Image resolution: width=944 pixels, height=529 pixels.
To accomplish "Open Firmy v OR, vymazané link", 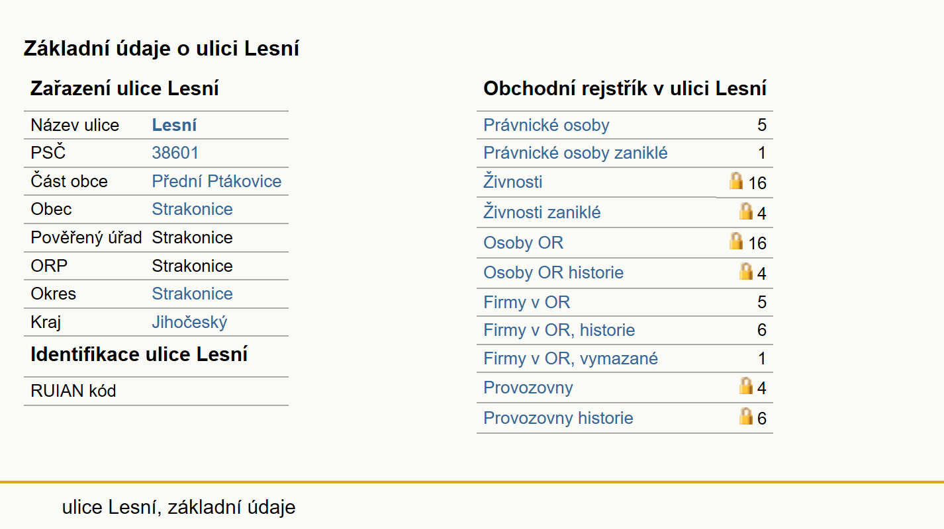I will 571,358.
